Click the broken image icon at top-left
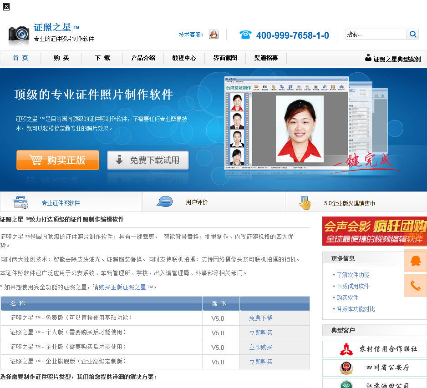Viewport: 427px width, 388px height. (6, 7)
